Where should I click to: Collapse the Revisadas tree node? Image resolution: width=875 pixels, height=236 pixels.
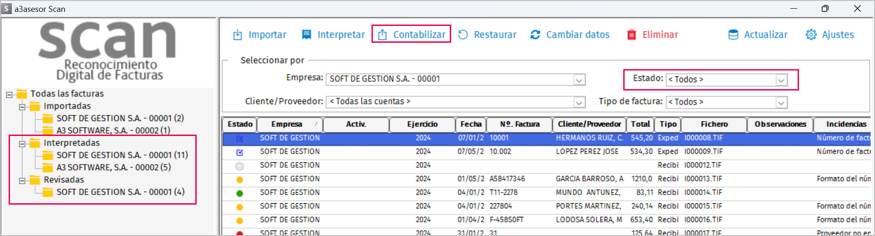pyautogui.click(x=22, y=181)
